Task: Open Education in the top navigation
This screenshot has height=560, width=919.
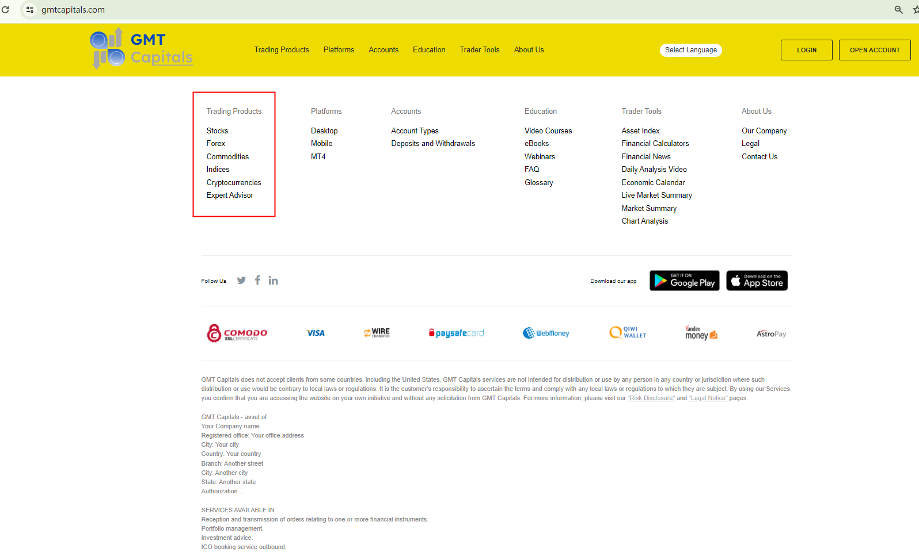Action: click(x=429, y=50)
